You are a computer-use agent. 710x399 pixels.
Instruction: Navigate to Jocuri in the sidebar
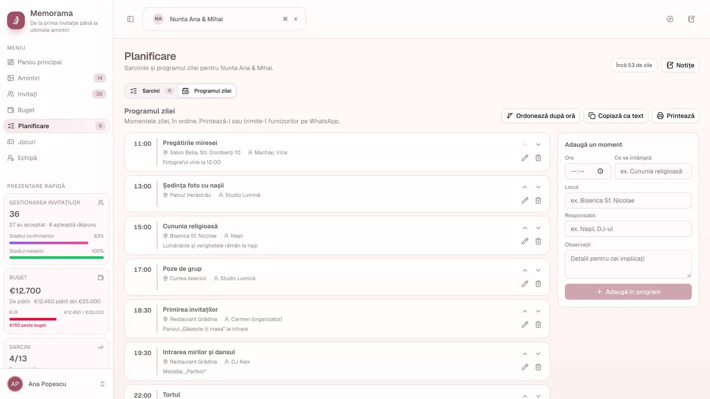coord(56,142)
